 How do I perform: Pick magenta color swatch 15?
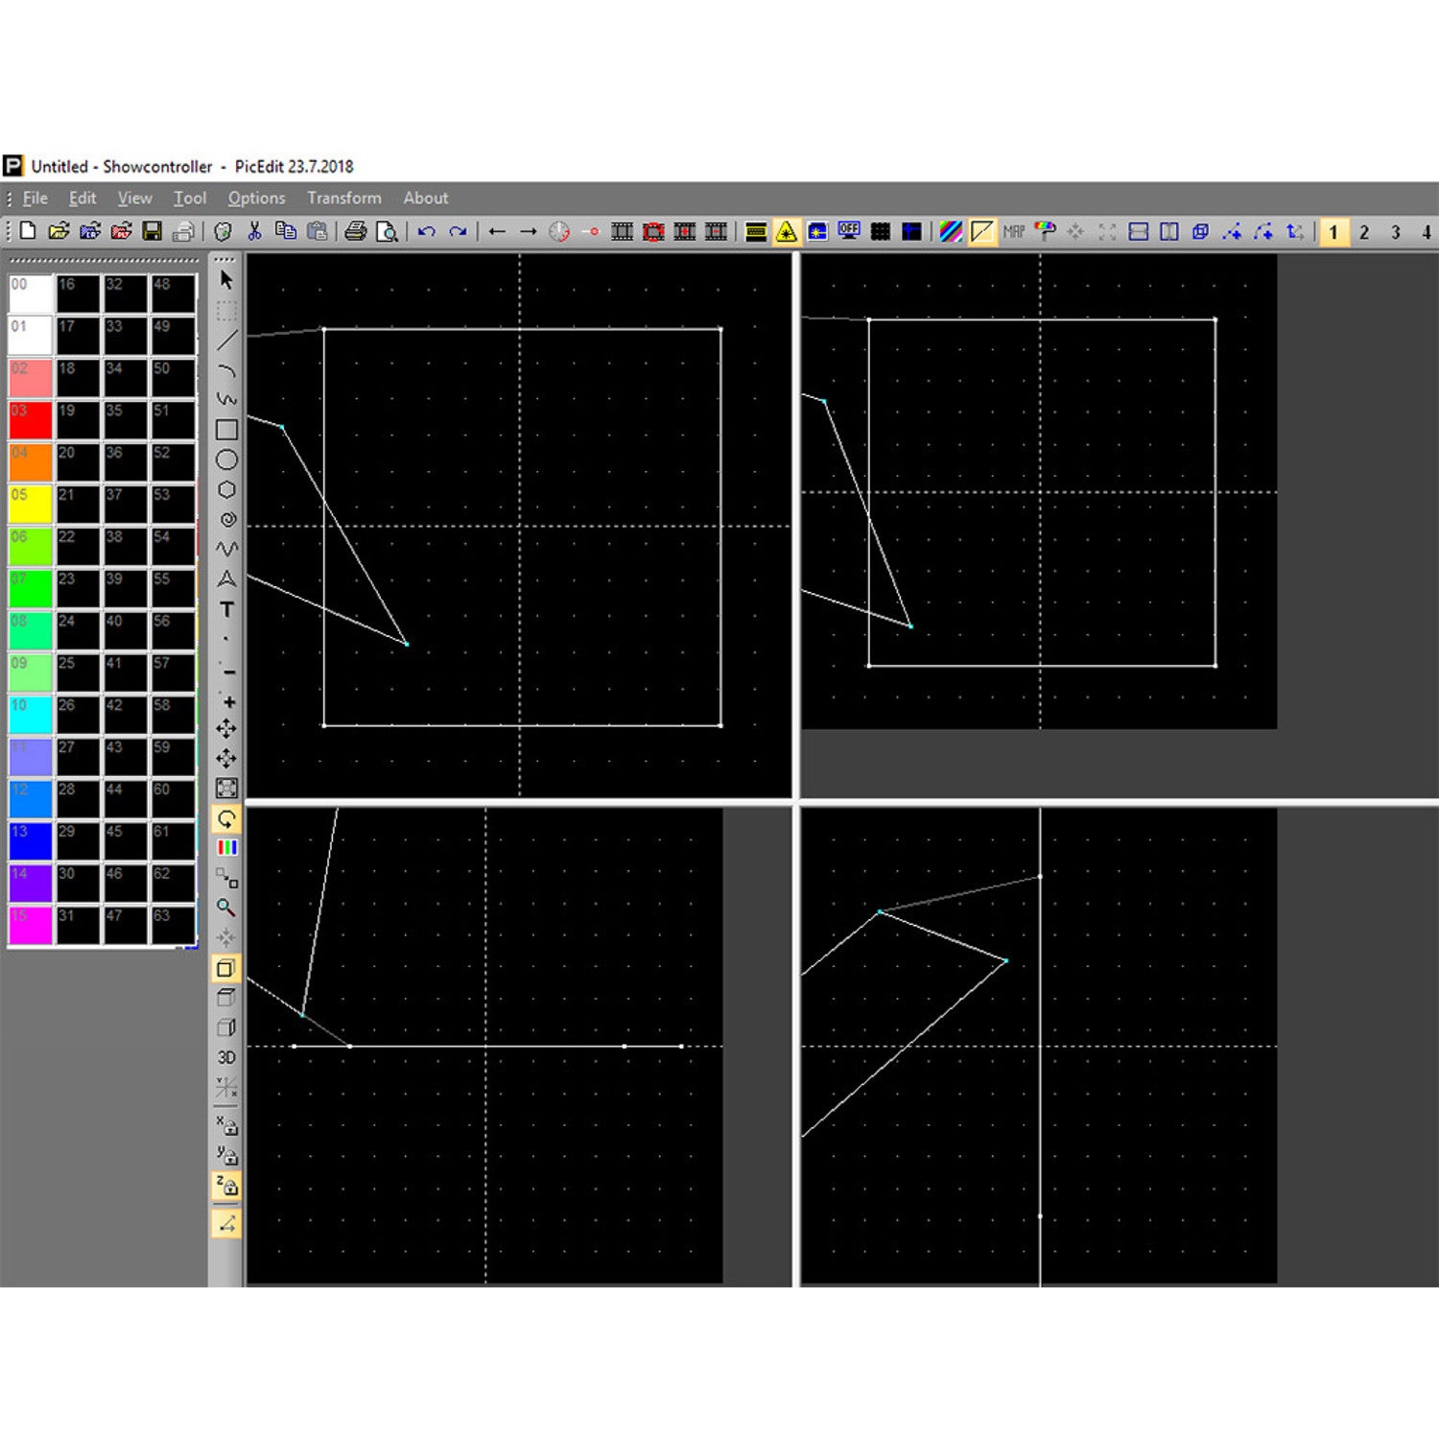(x=31, y=926)
